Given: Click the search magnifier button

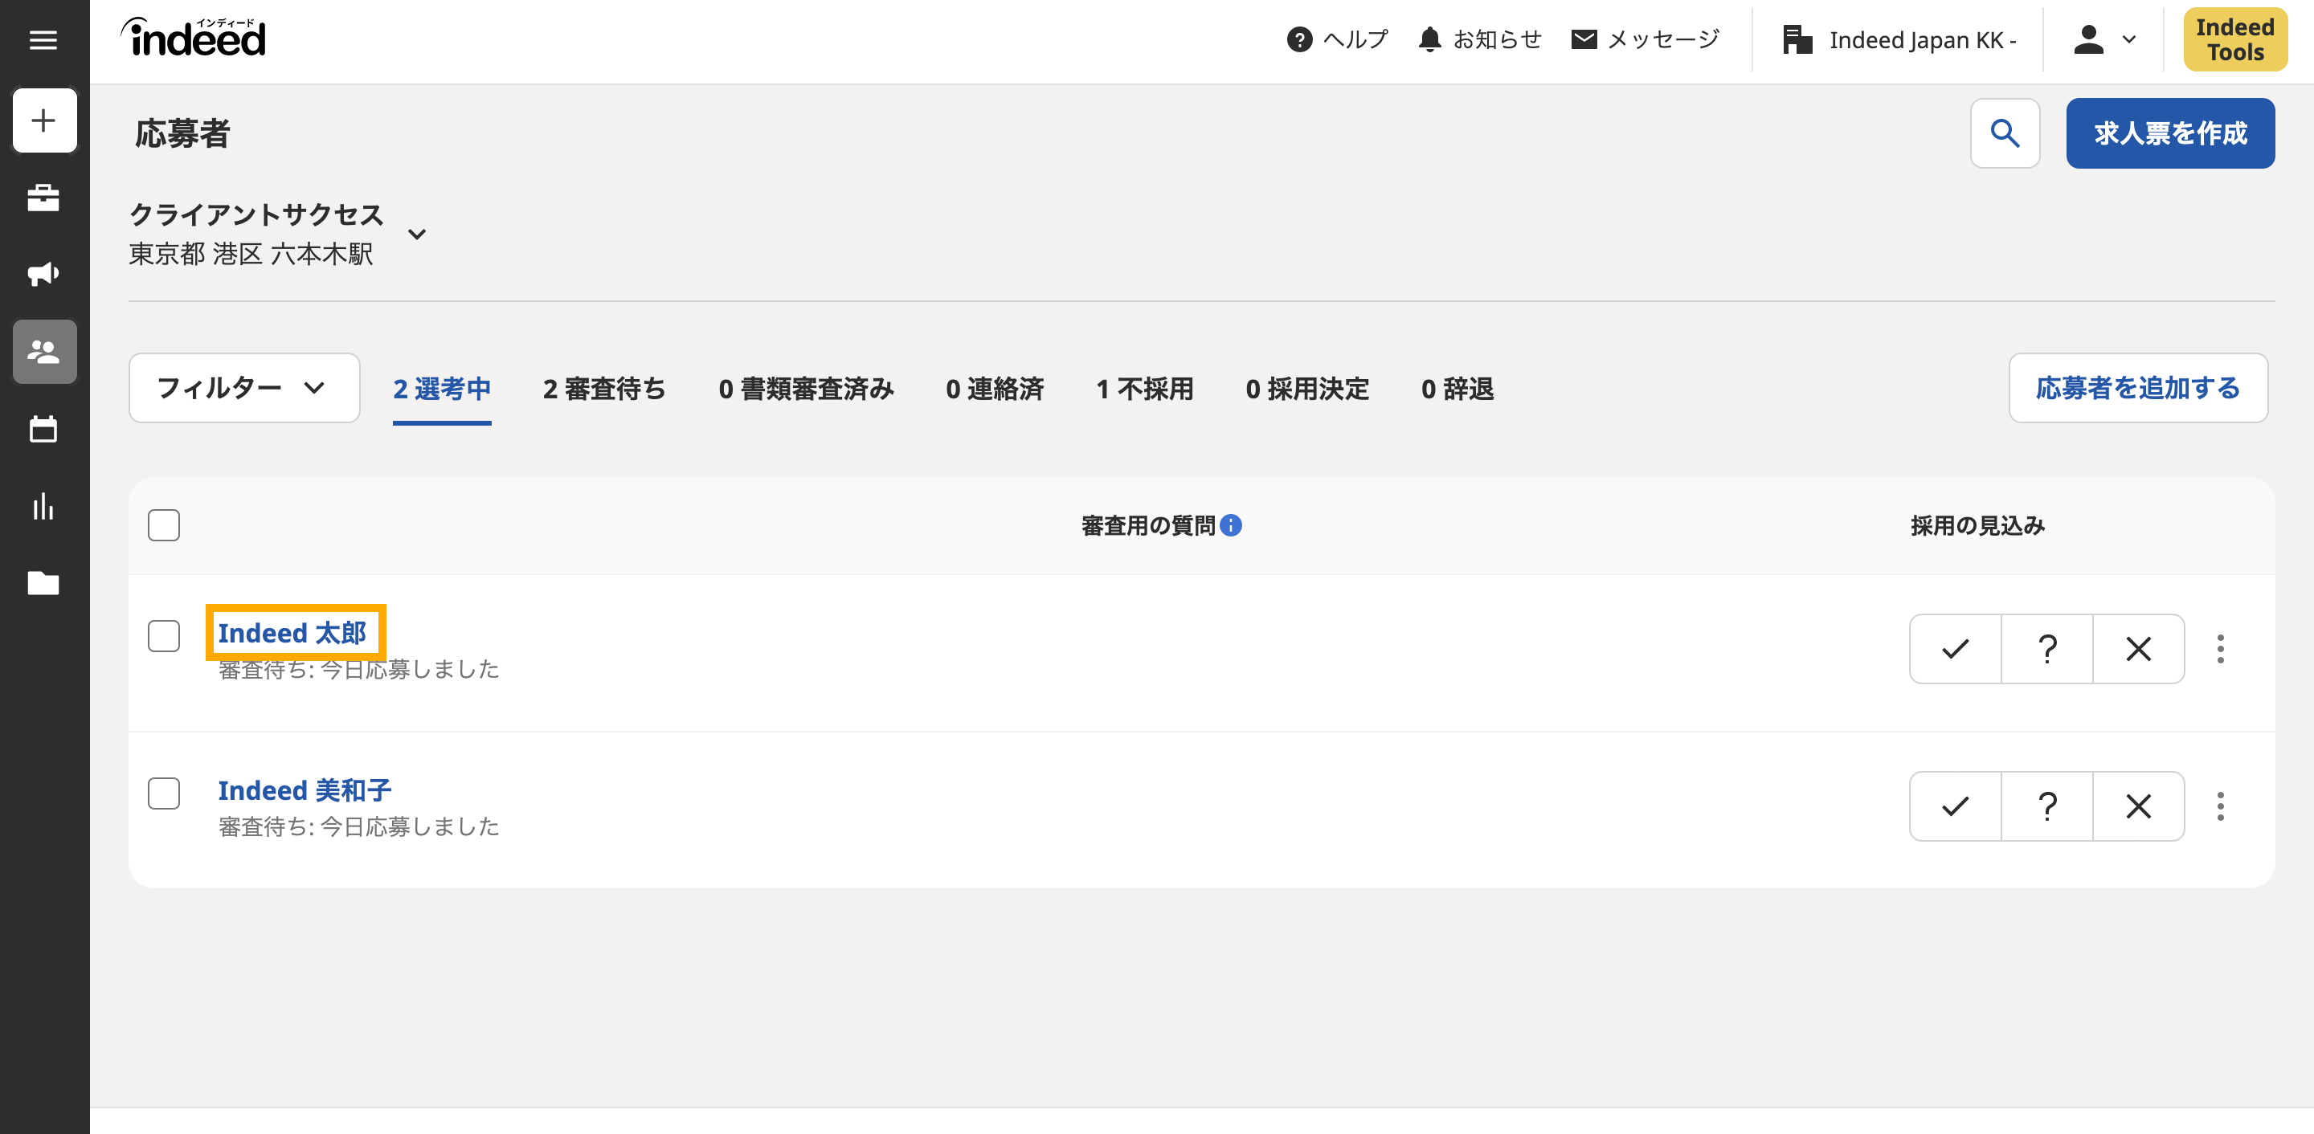Looking at the screenshot, I should click(x=2004, y=134).
